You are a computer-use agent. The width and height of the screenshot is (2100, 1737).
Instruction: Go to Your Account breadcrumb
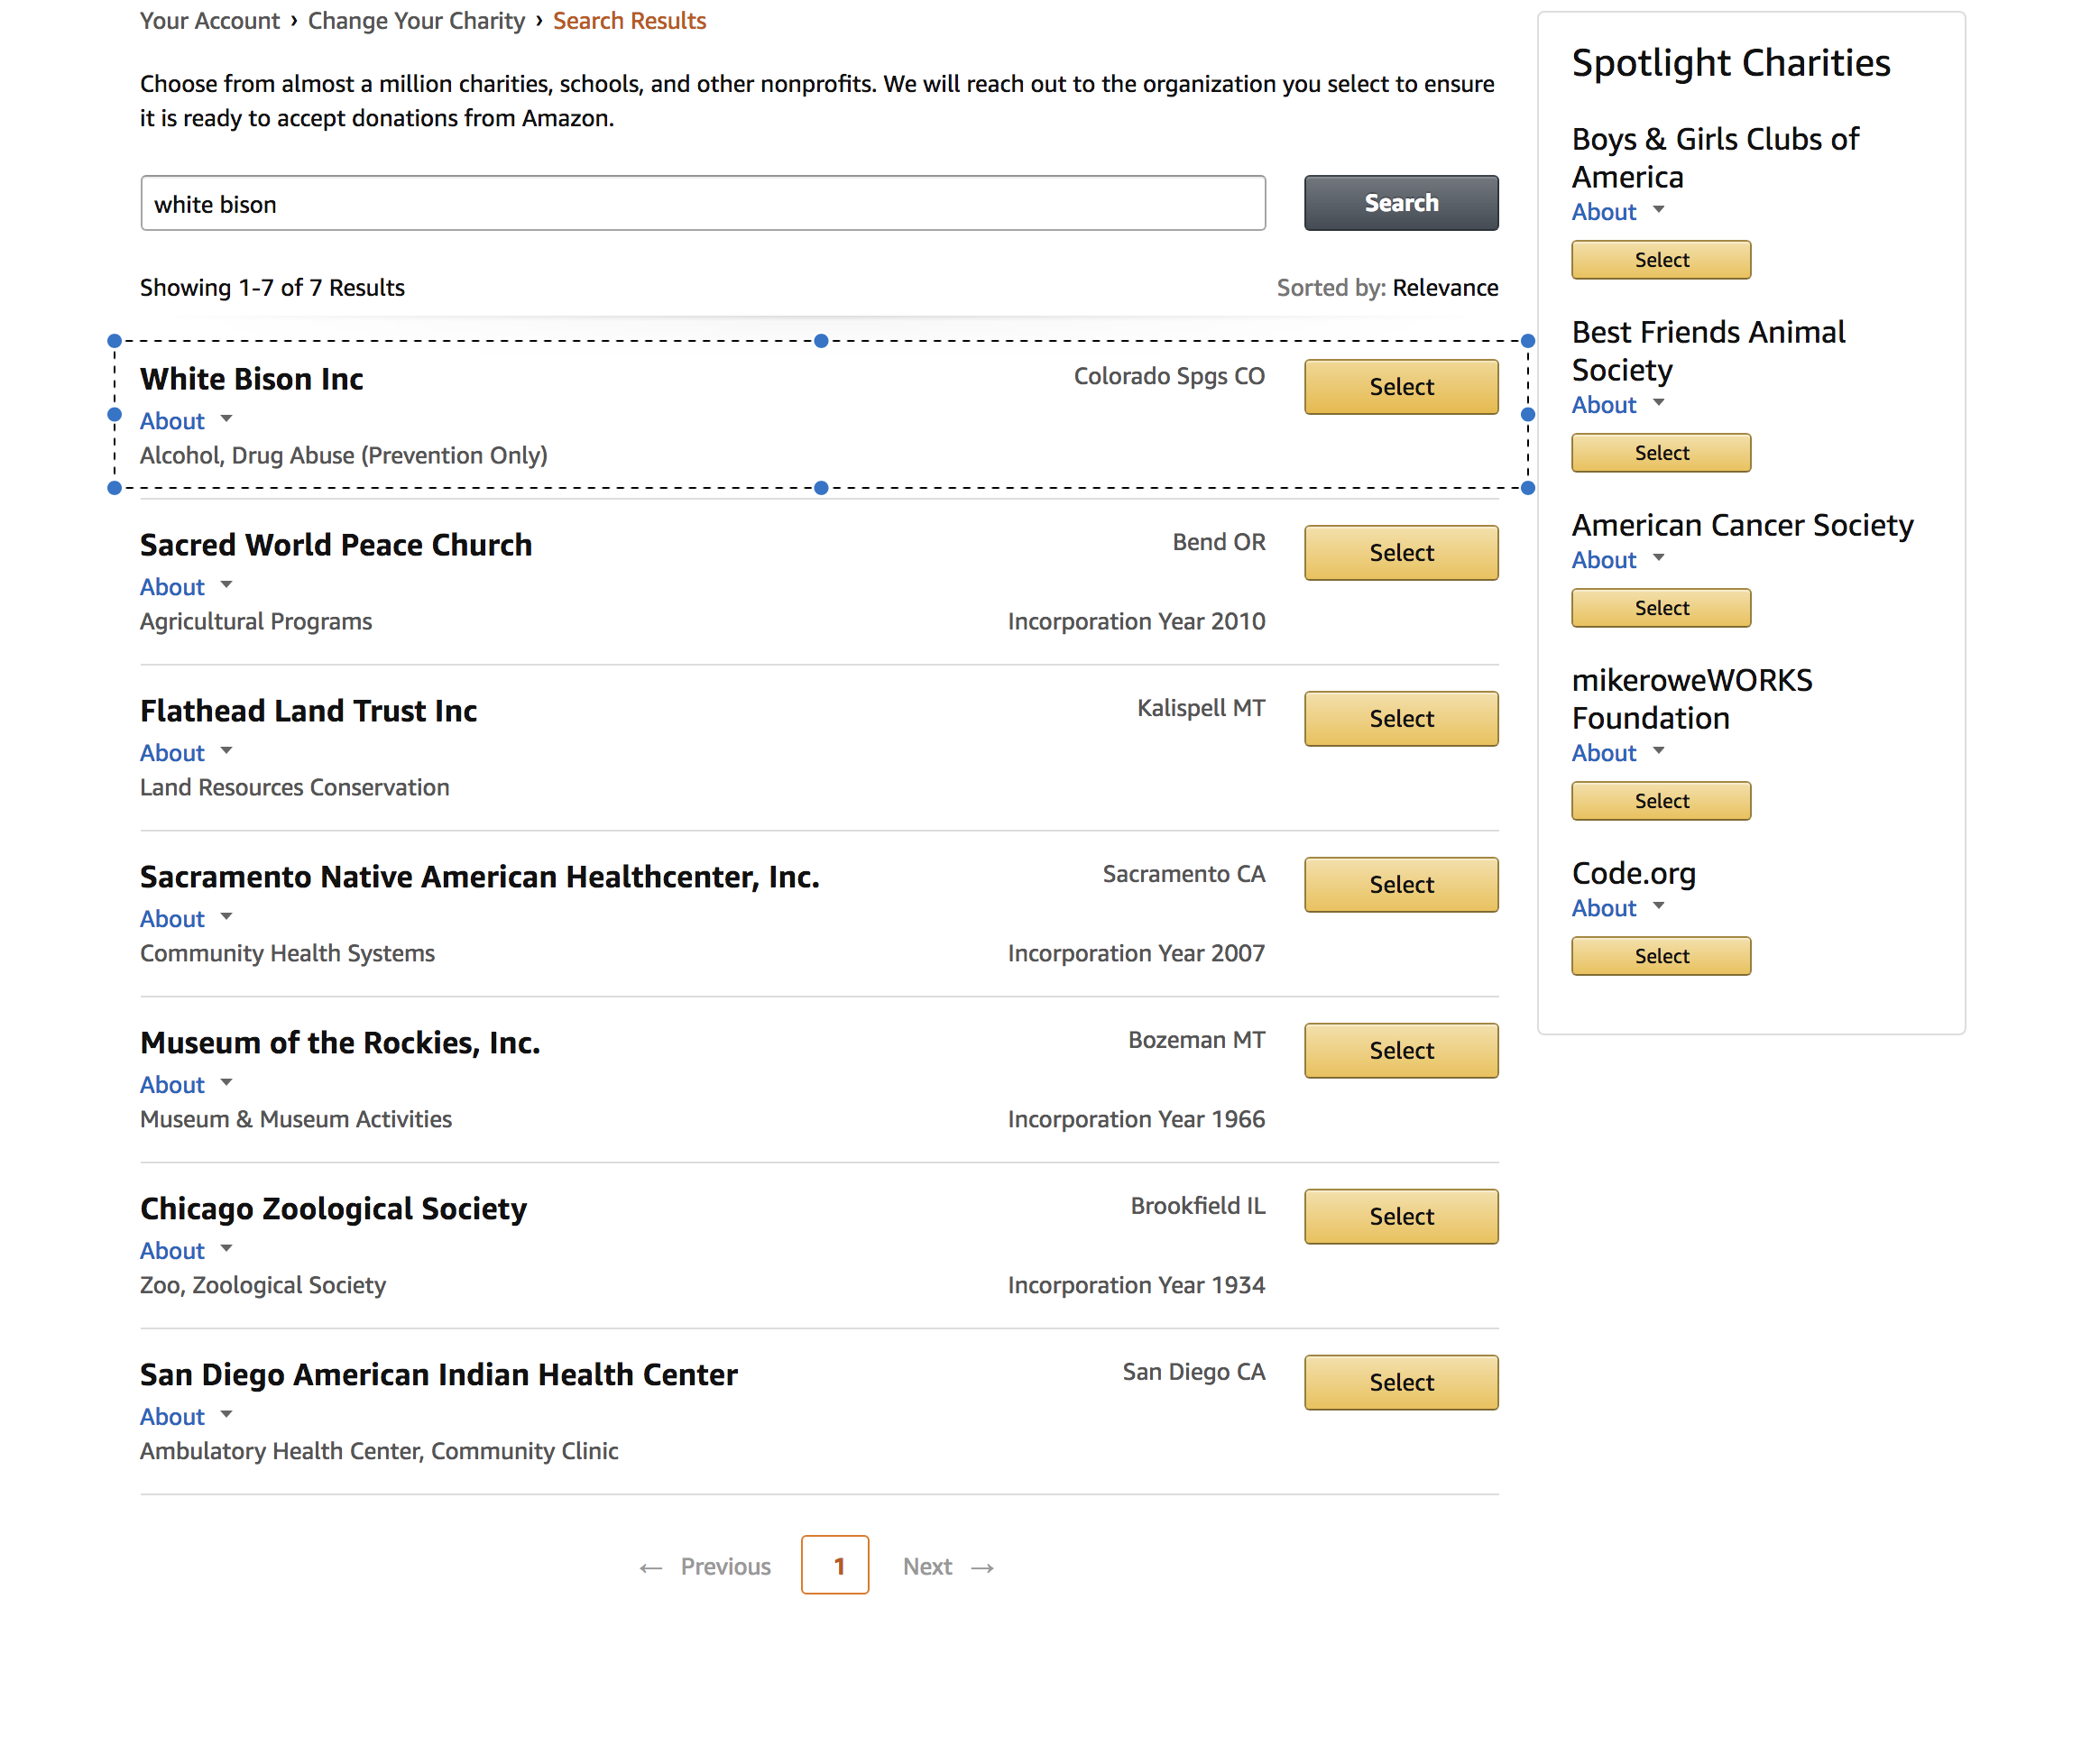tap(209, 21)
